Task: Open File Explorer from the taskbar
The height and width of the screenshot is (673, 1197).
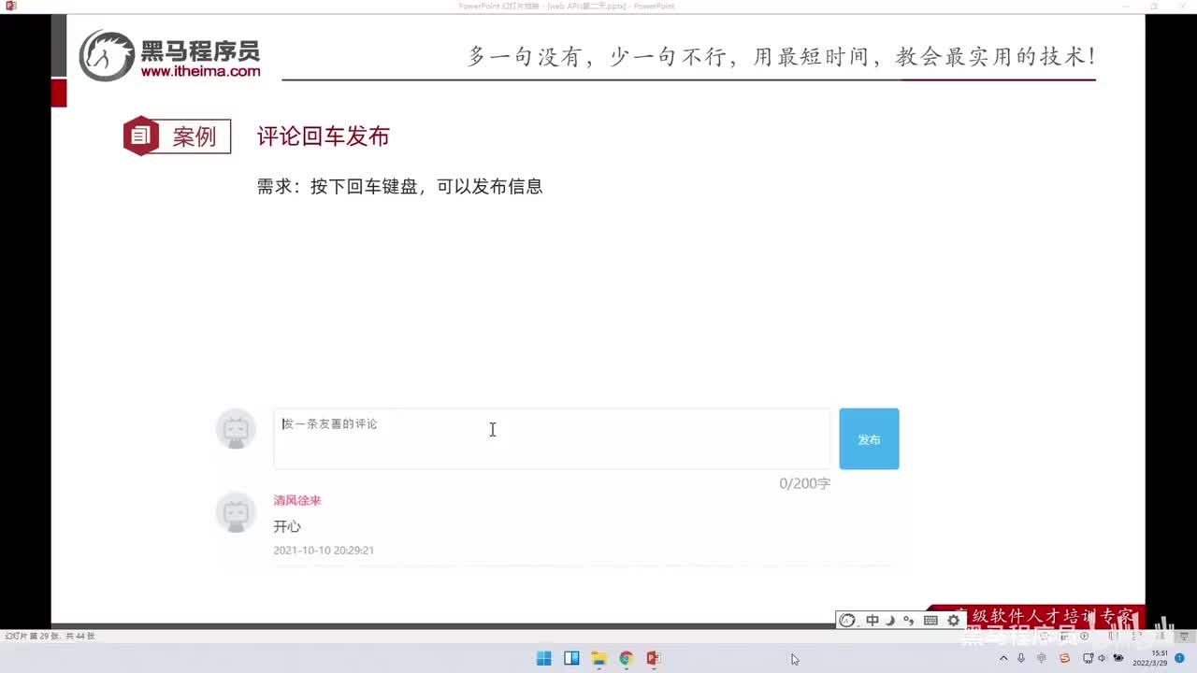Action: click(598, 658)
